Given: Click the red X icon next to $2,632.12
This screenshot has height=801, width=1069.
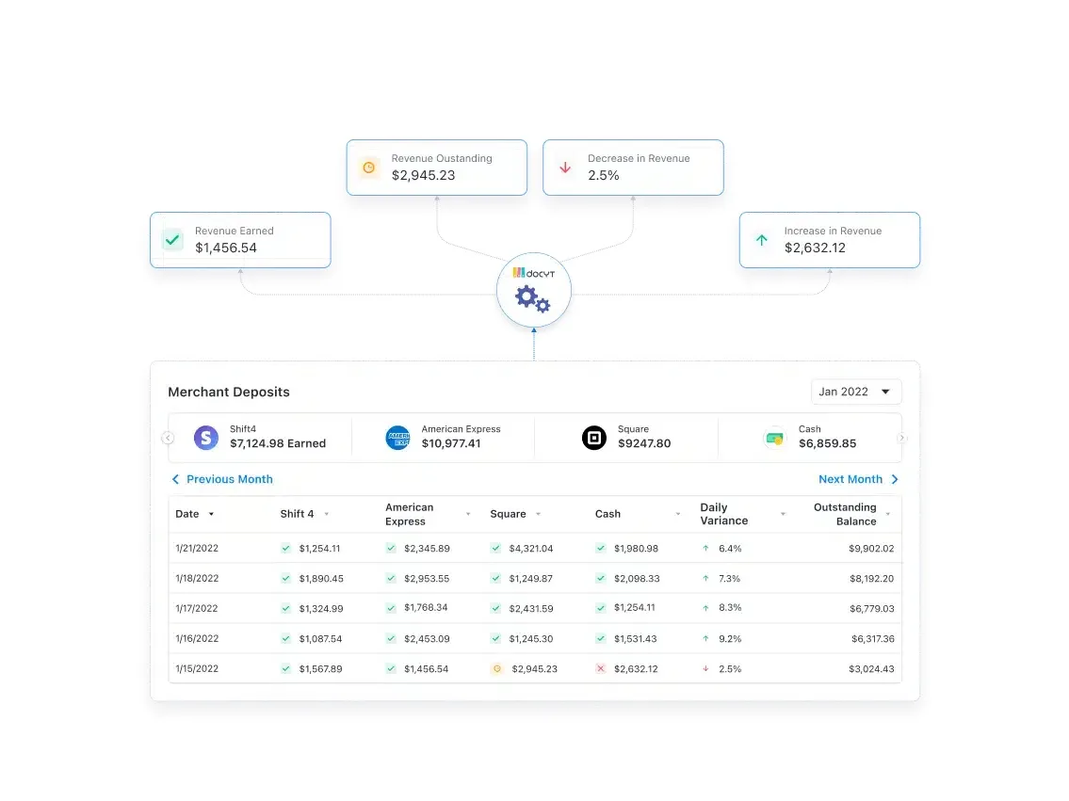Looking at the screenshot, I should [601, 668].
